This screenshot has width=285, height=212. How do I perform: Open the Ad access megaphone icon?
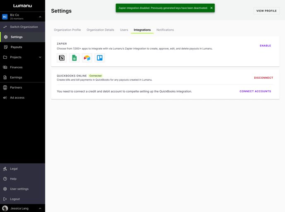tap(5, 98)
